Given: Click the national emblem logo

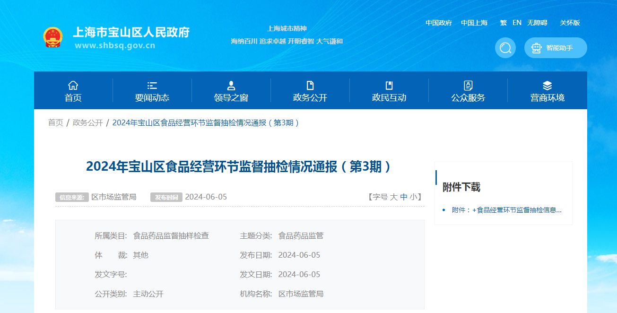Looking at the screenshot, I should point(52,37).
